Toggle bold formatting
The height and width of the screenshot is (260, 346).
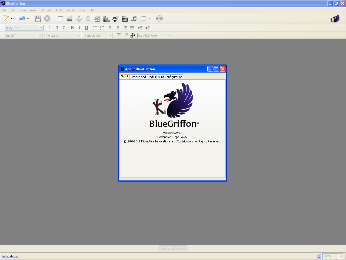(x=72, y=28)
